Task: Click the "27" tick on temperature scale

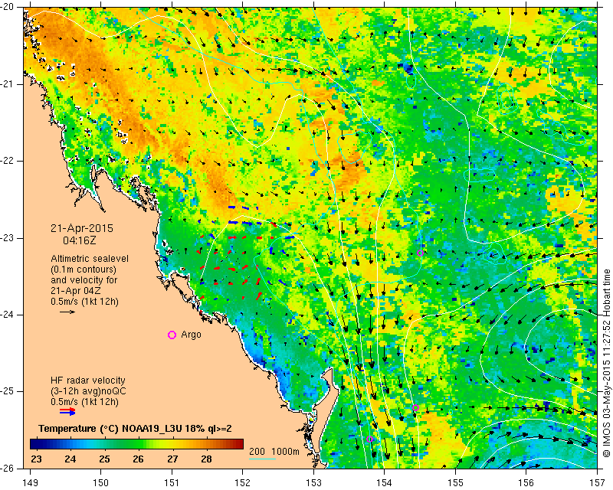Action: (172, 459)
